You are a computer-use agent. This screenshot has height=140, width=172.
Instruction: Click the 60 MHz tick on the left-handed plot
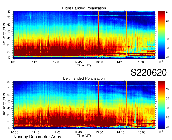pyautogui.click(x=9, y=95)
